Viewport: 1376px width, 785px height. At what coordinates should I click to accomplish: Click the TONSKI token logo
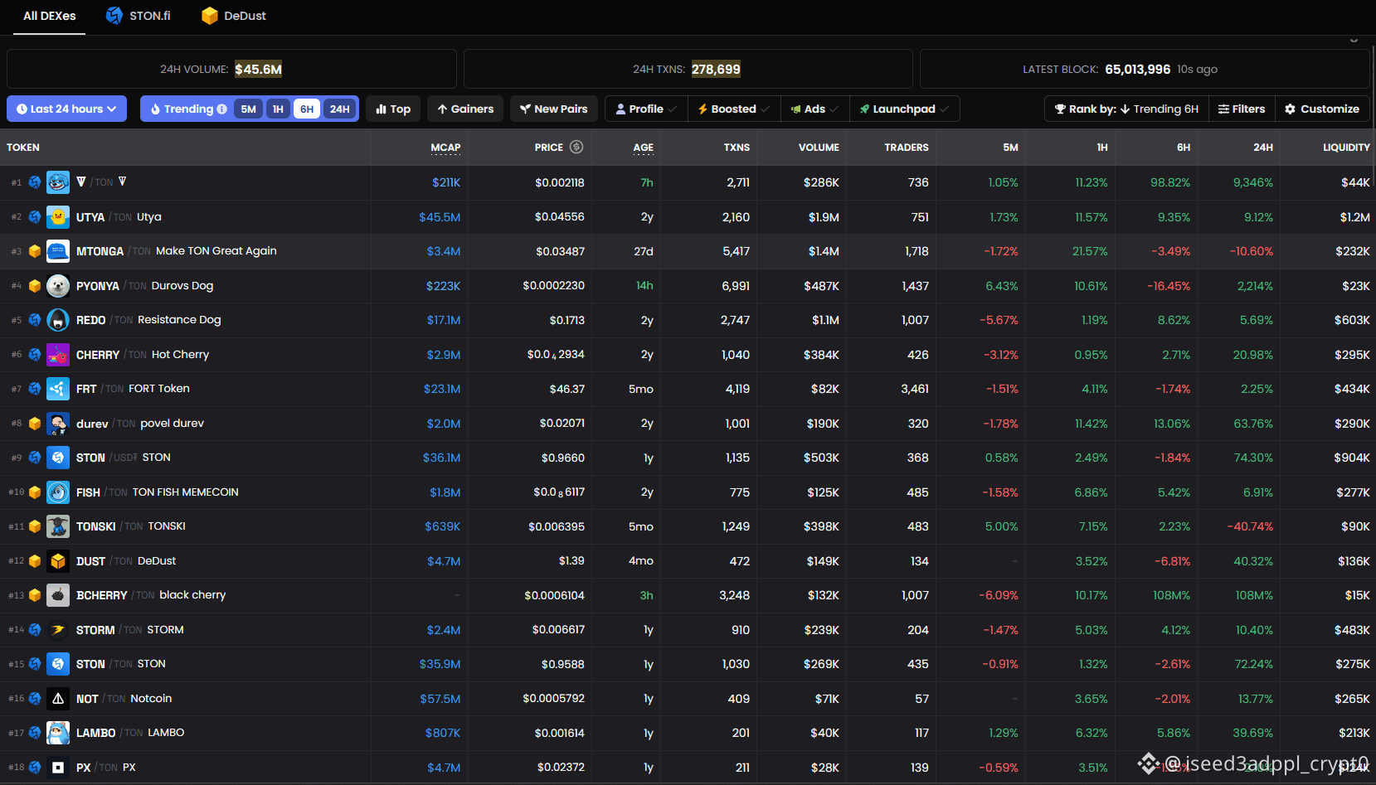pos(58,526)
